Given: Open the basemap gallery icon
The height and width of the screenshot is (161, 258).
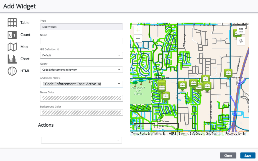Looking at the screenshot, I should [241, 30].
